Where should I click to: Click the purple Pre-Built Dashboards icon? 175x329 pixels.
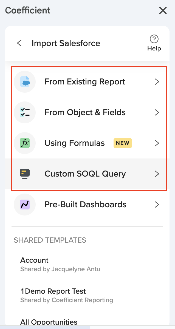click(25, 205)
